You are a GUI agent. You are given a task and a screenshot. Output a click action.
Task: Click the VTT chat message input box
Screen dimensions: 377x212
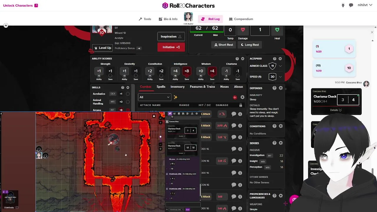click(x=183, y=205)
